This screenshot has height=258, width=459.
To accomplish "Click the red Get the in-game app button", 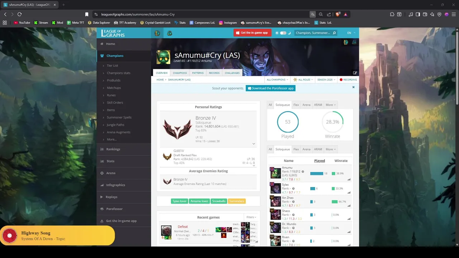I will click(x=252, y=33).
